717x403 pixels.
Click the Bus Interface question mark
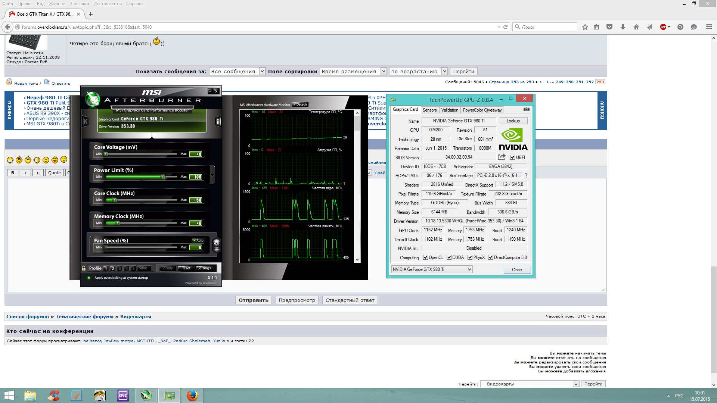(x=526, y=175)
